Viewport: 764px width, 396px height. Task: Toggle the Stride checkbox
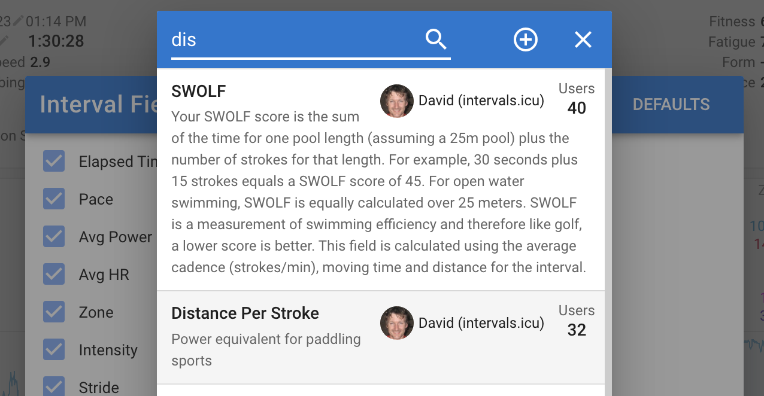pyautogui.click(x=54, y=386)
